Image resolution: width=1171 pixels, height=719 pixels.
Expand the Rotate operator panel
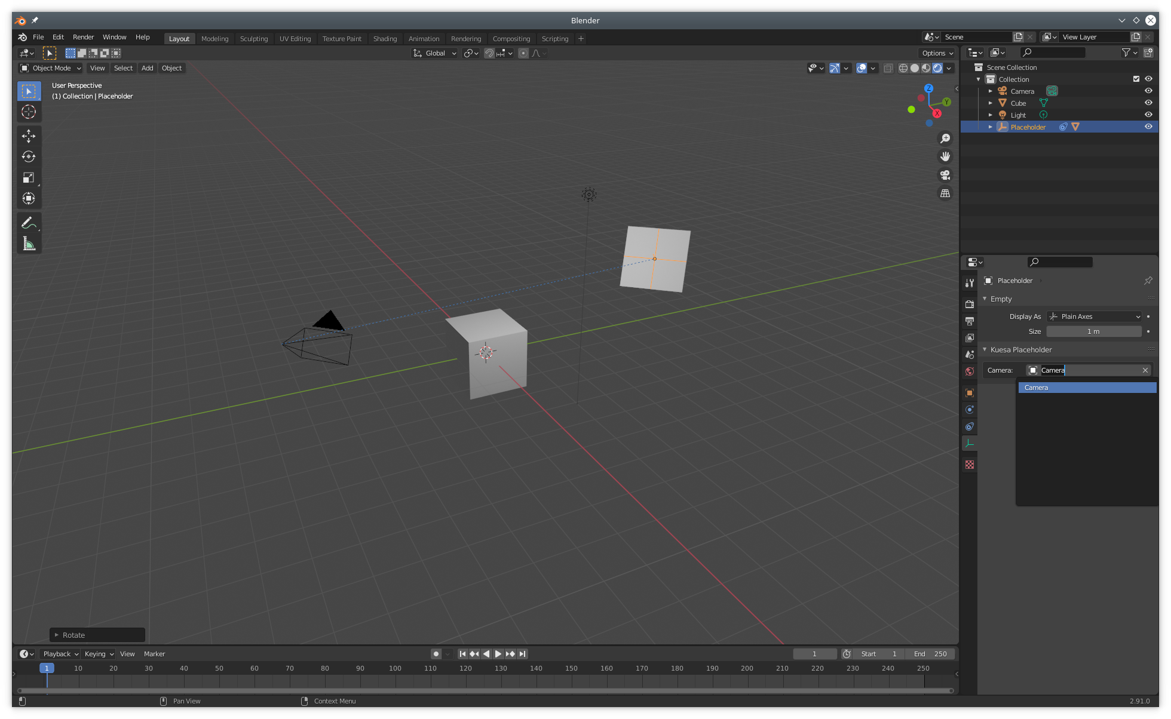pyautogui.click(x=57, y=635)
